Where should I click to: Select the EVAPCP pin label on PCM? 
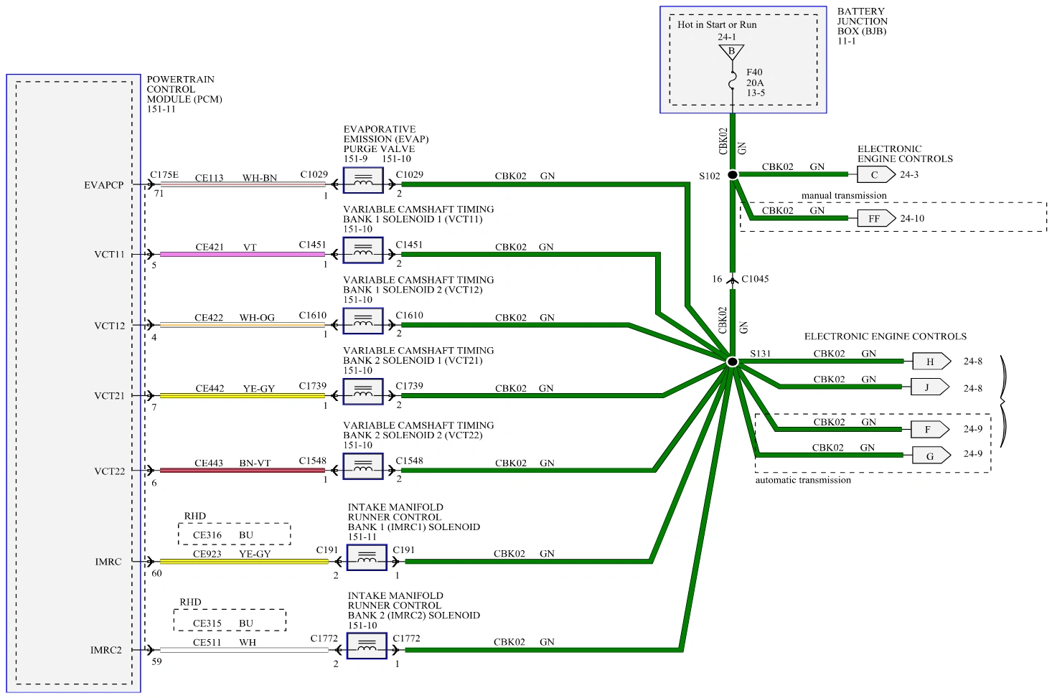pos(104,185)
